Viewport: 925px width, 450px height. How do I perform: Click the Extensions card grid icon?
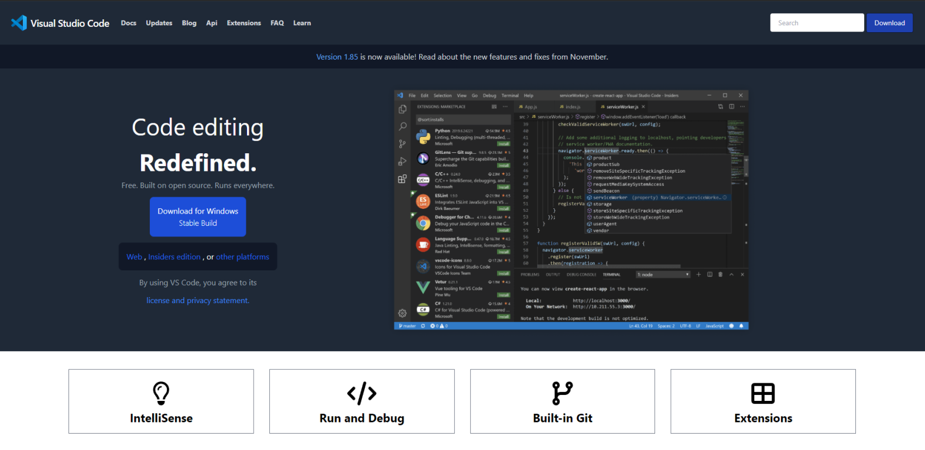coord(763,393)
